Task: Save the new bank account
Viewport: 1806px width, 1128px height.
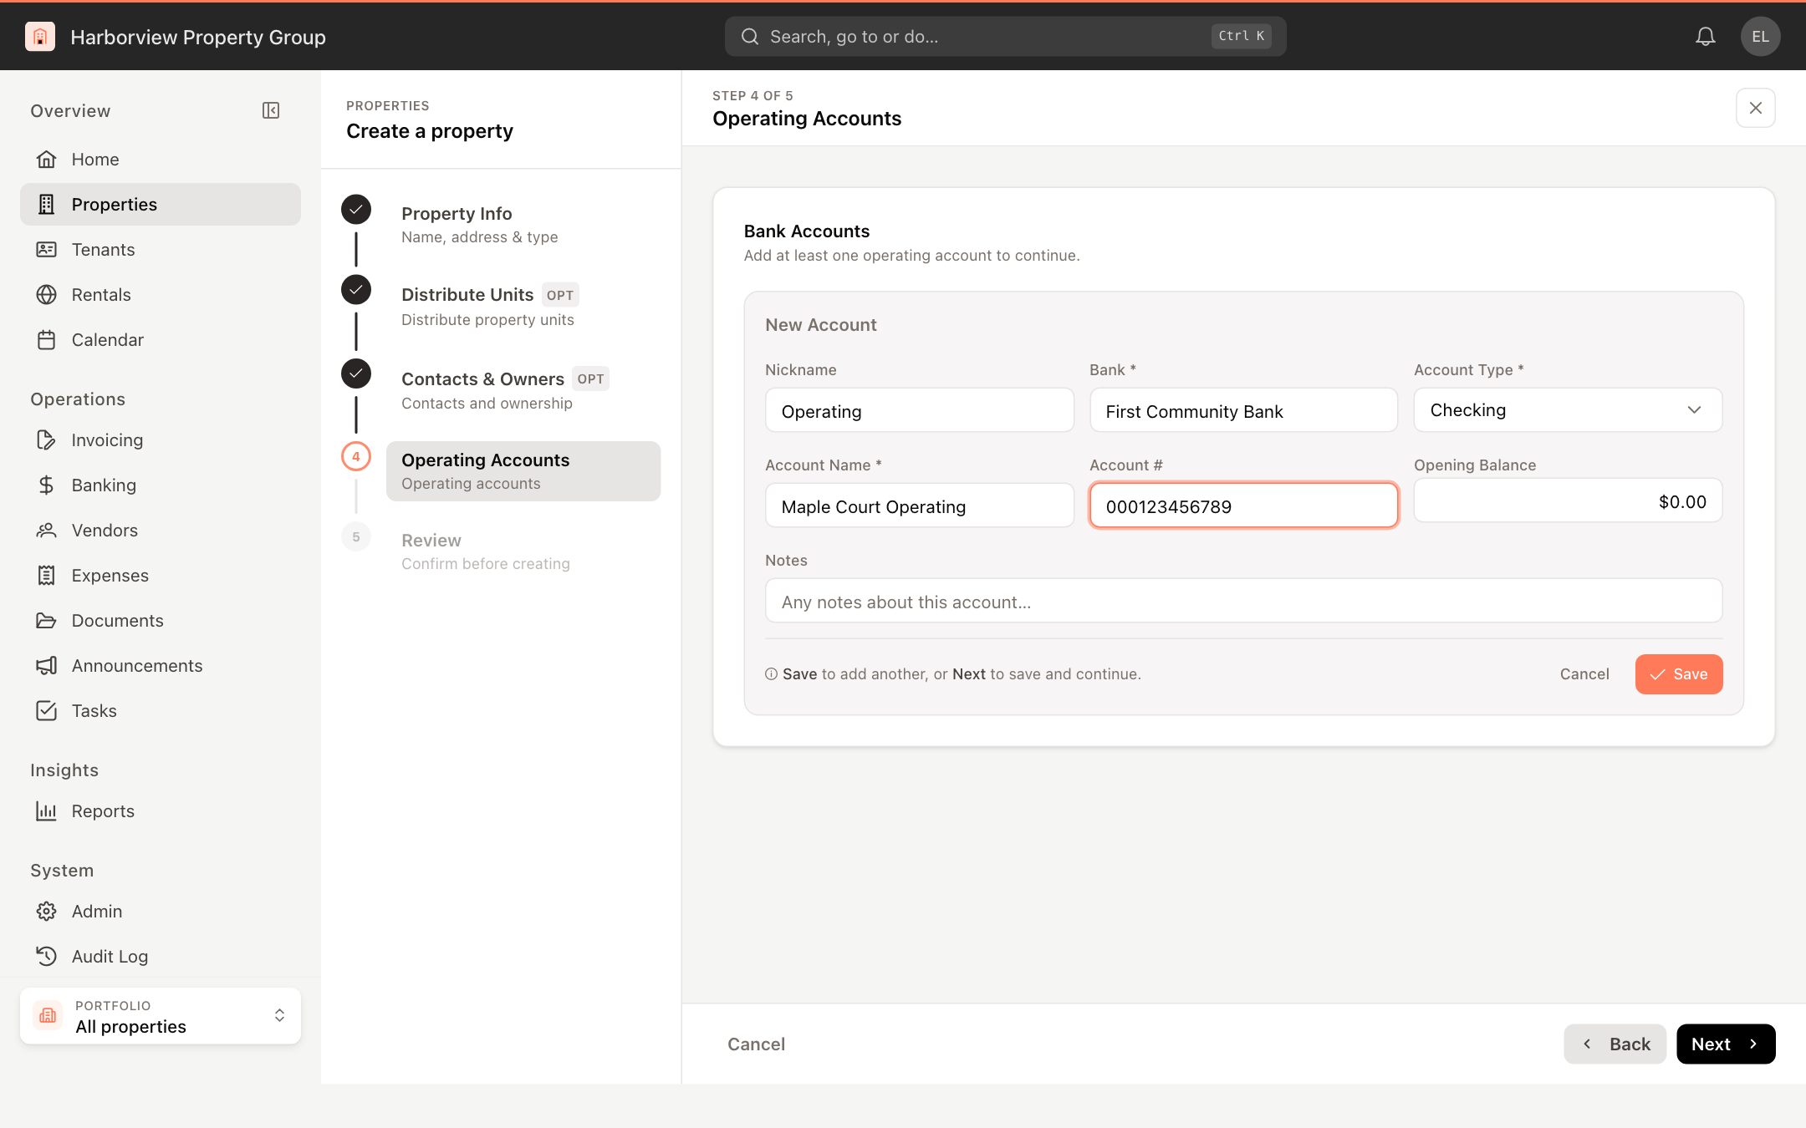Action: pyautogui.click(x=1679, y=674)
